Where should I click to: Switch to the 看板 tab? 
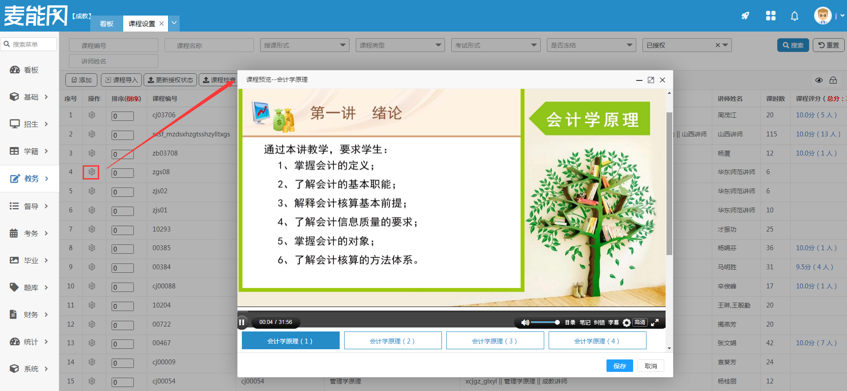point(106,24)
